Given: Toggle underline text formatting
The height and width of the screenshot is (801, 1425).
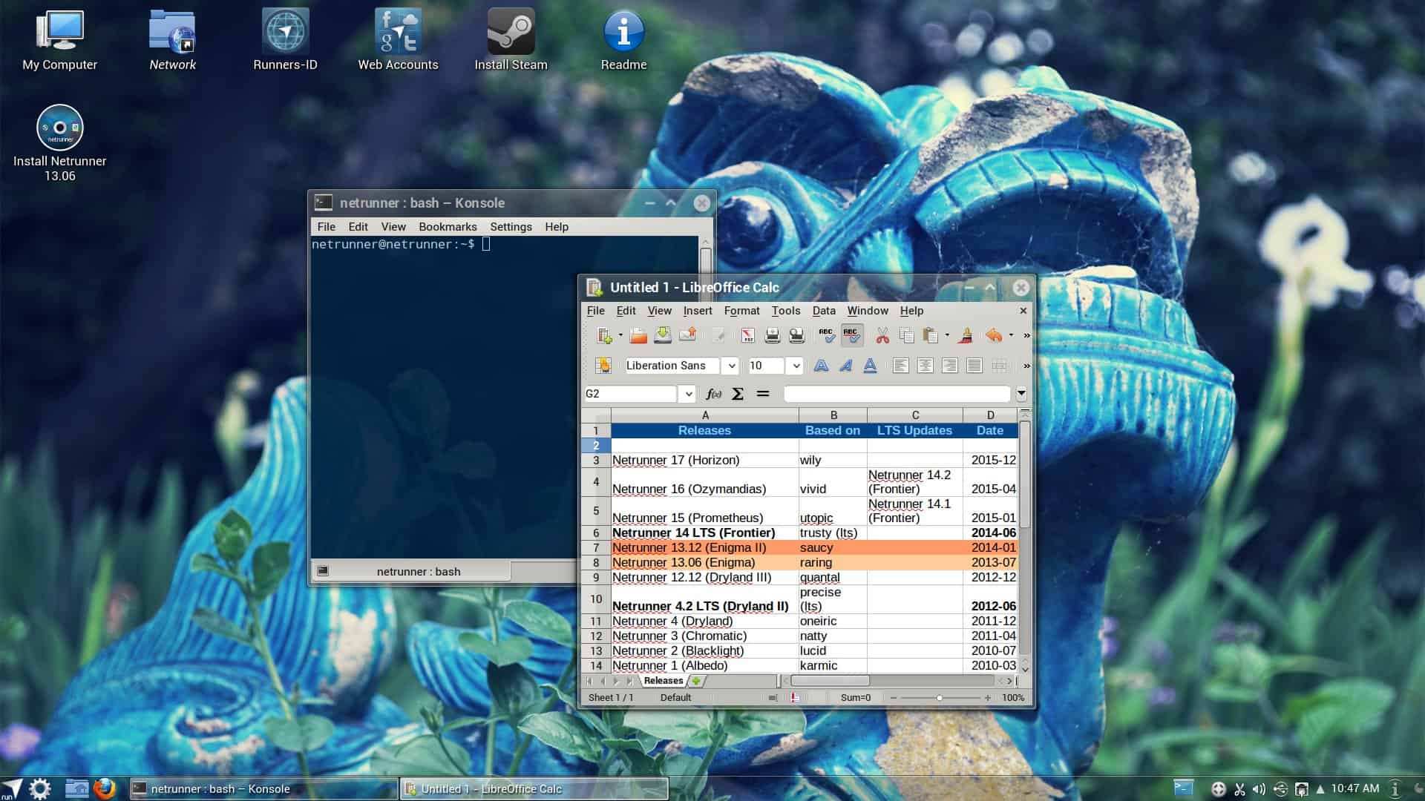Looking at the screenshot, I should pyautogui.click(x=870, y=366).
